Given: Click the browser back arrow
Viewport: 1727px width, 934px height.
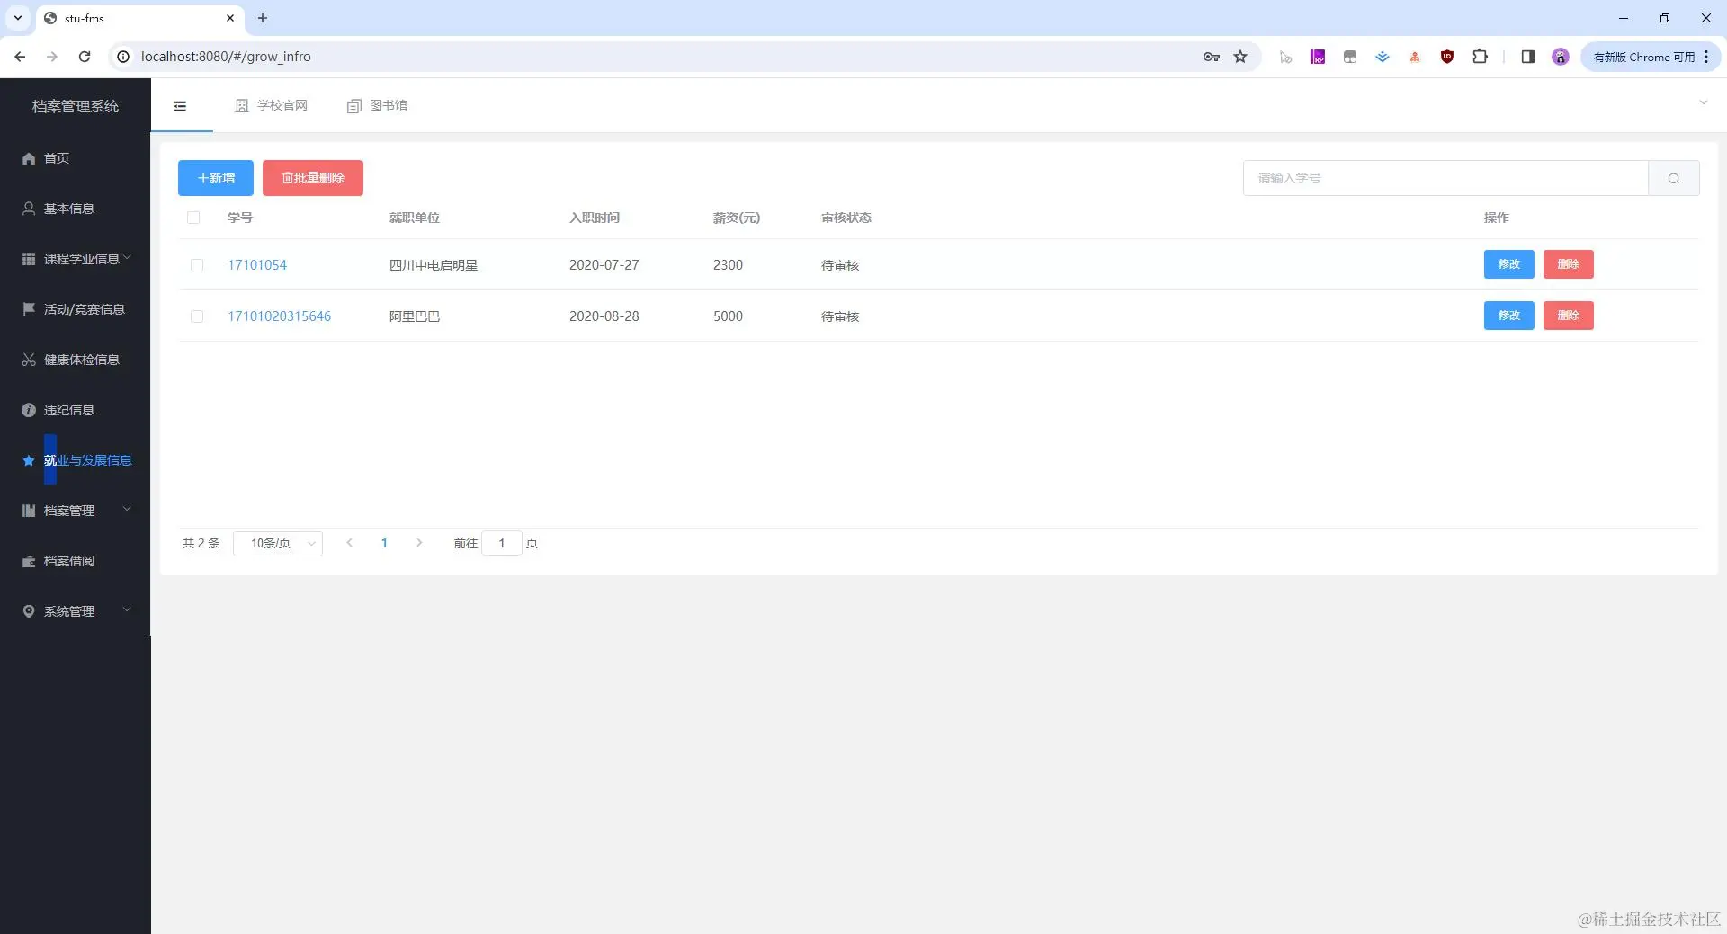Looking at the screenshot, I should (20, 57).
